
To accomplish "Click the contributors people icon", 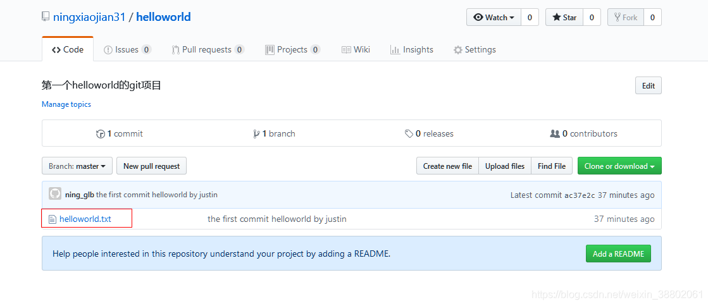I will [x=555, y=133].
